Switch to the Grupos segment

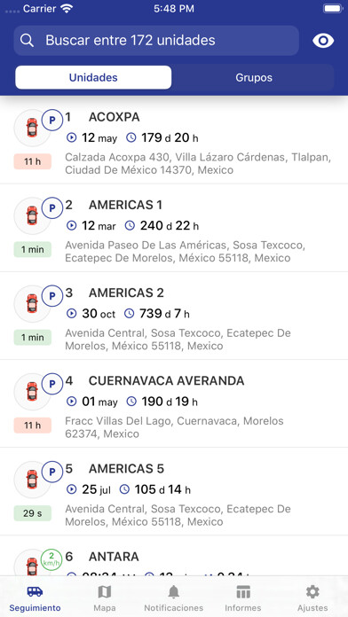254,77
